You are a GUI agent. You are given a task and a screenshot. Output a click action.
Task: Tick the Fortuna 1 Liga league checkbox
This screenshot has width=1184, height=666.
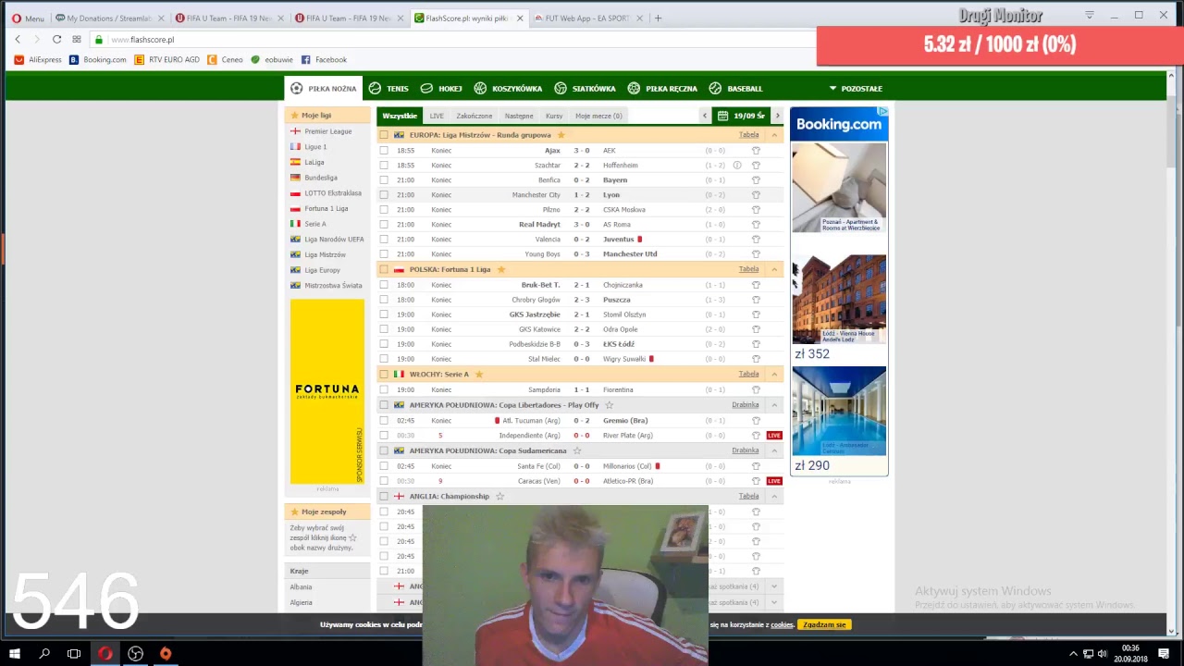(384, 269)
